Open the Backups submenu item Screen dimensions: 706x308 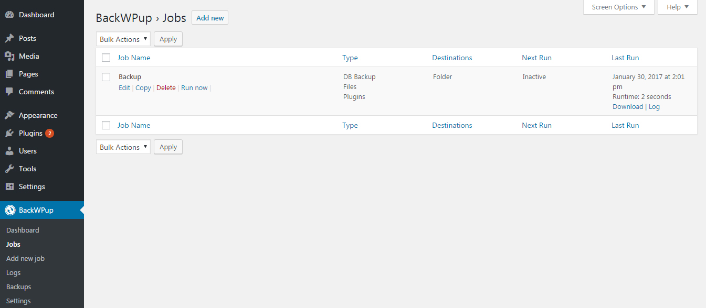(x=18, y=287)
